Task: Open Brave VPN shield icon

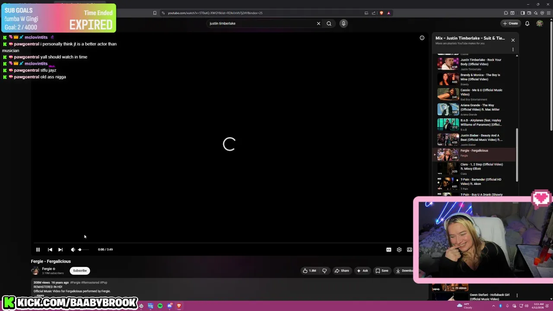Action: coord(542,13)
